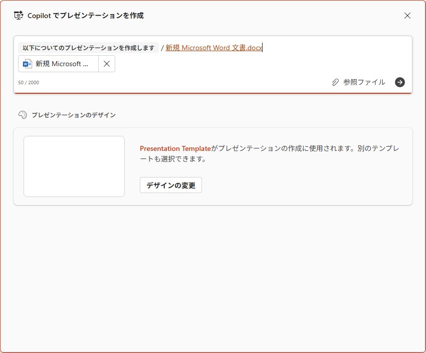The width and height of the screenshot is (426, 353).
Task: Close the Copilot プレゼンテーションを作成 dialog
Action: click(x=407, y=16)
